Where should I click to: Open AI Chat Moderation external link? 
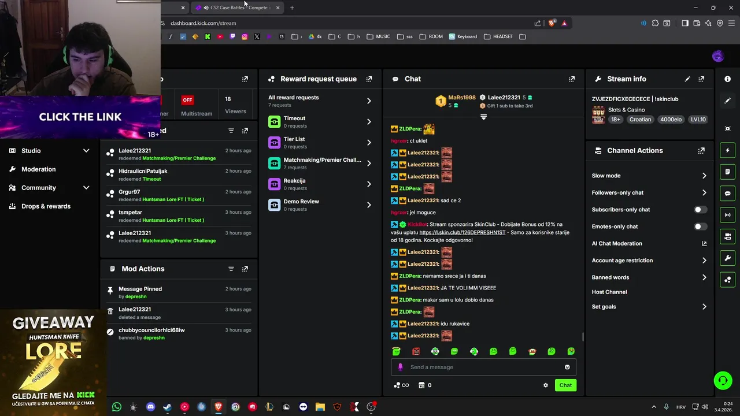click(x=704, y=244)
